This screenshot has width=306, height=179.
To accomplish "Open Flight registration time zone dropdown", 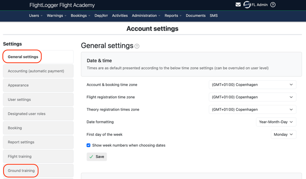I will pyautogui.click(x=252, y=97).
